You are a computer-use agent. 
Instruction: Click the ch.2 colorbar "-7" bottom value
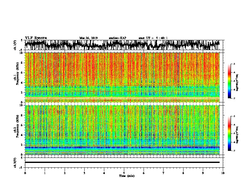point(234,151)
